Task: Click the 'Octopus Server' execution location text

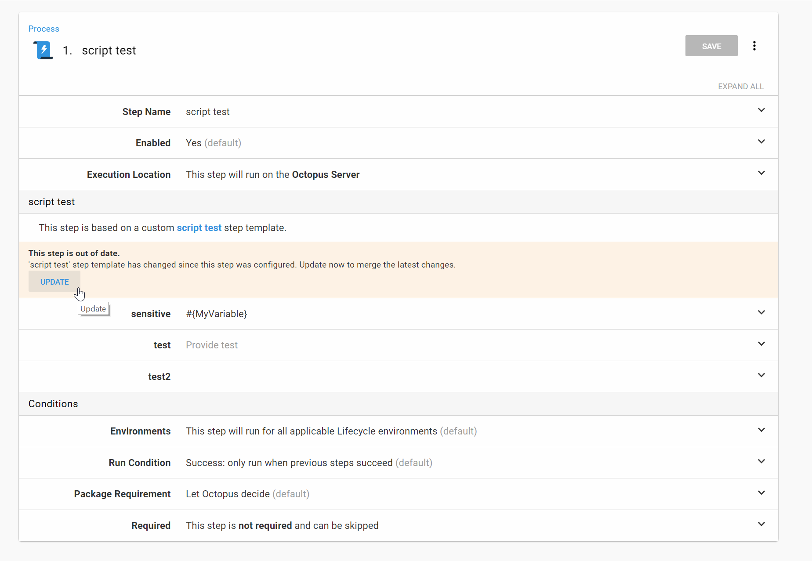Action: tap(326, 174)
